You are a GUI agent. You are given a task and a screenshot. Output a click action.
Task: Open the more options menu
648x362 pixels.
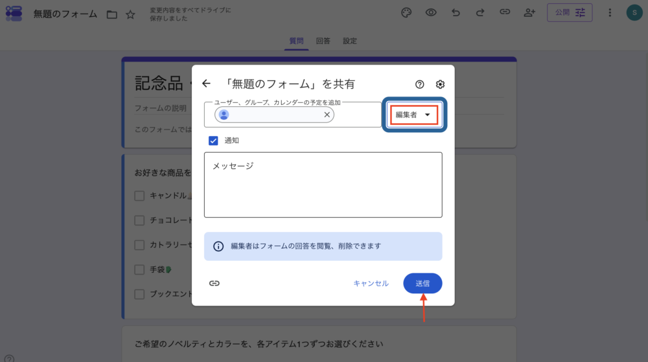pyautogui.click(x=610, y=13)
